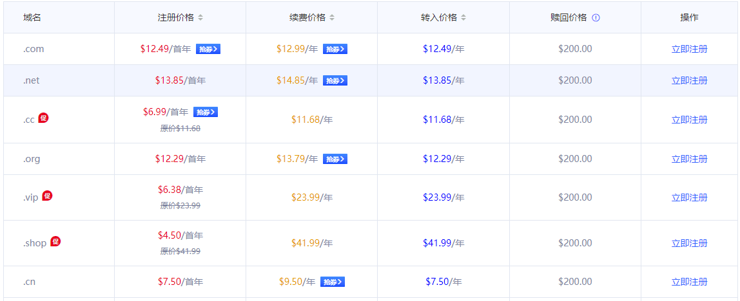The height and width of the screenshot is (301, 740).
Task: Sort by 注册价格 using the sort arrows
Action: [x=200, y=17]
